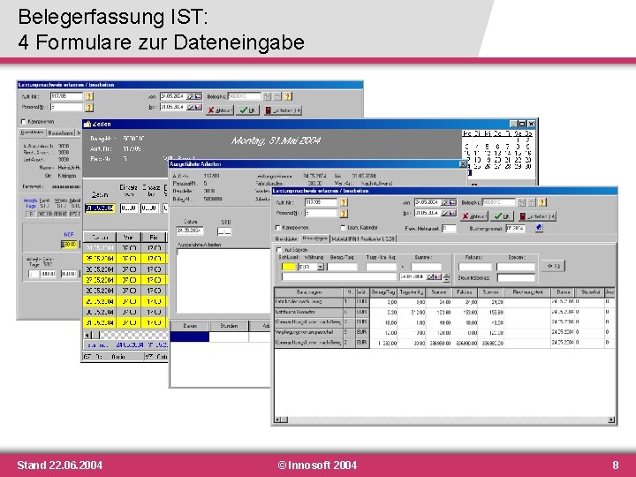This screenshot has height=477, width=636.
Task: Click BelegNr help icon in back window
Action: pos(288,96)
